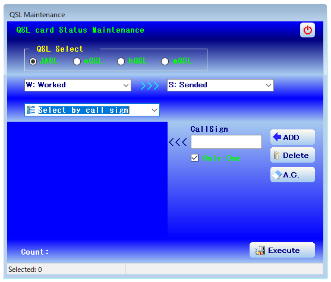Viewport: 331px width, 282px height.
Task: Click the Delete button label
Action: (x=295, y=156)
